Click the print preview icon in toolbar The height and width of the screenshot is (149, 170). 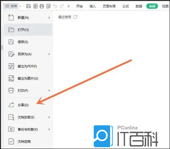point(48,6)
